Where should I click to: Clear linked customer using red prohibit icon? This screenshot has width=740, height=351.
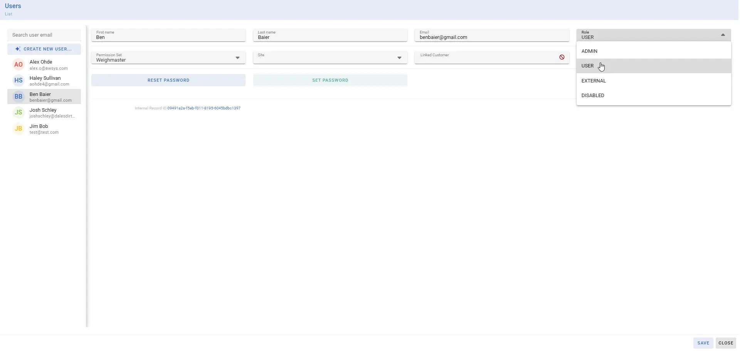562,57
